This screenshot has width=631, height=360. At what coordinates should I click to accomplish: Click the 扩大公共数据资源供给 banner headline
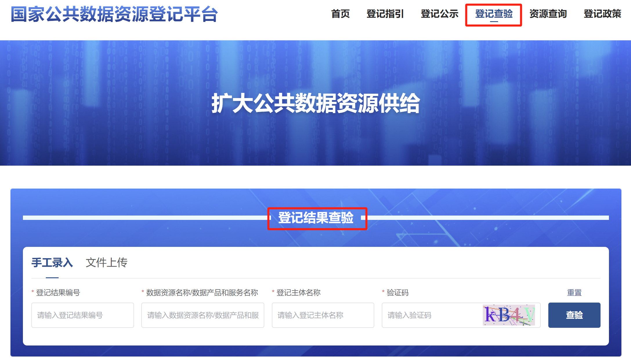pyautogui.click(x=315, y=103)
